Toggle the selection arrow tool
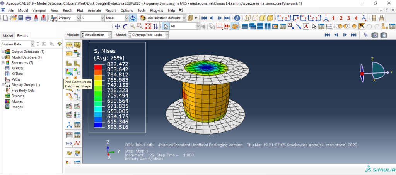The height and width of the screenshot is (175, 396). coord(166,26)
